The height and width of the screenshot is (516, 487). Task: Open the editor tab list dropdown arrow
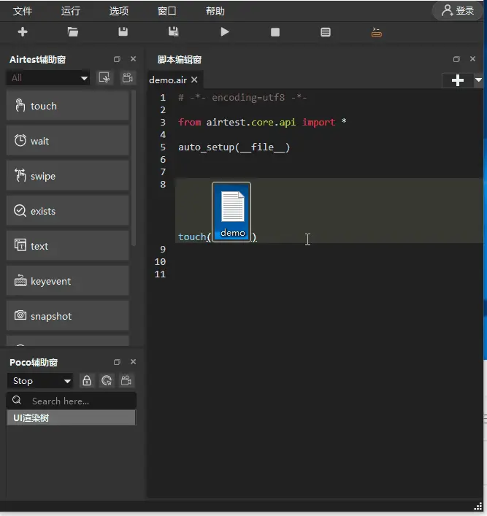[x=478, y=80]
